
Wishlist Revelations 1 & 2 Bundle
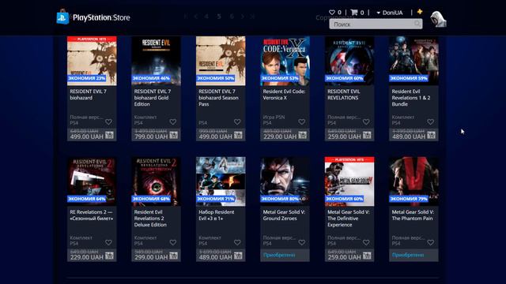[430, 121]
